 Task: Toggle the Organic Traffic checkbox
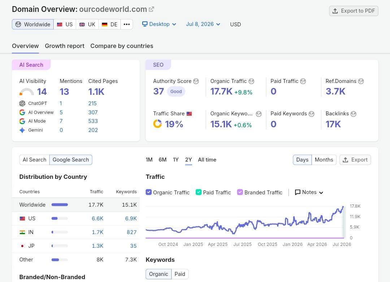click(x=148, y=192)
